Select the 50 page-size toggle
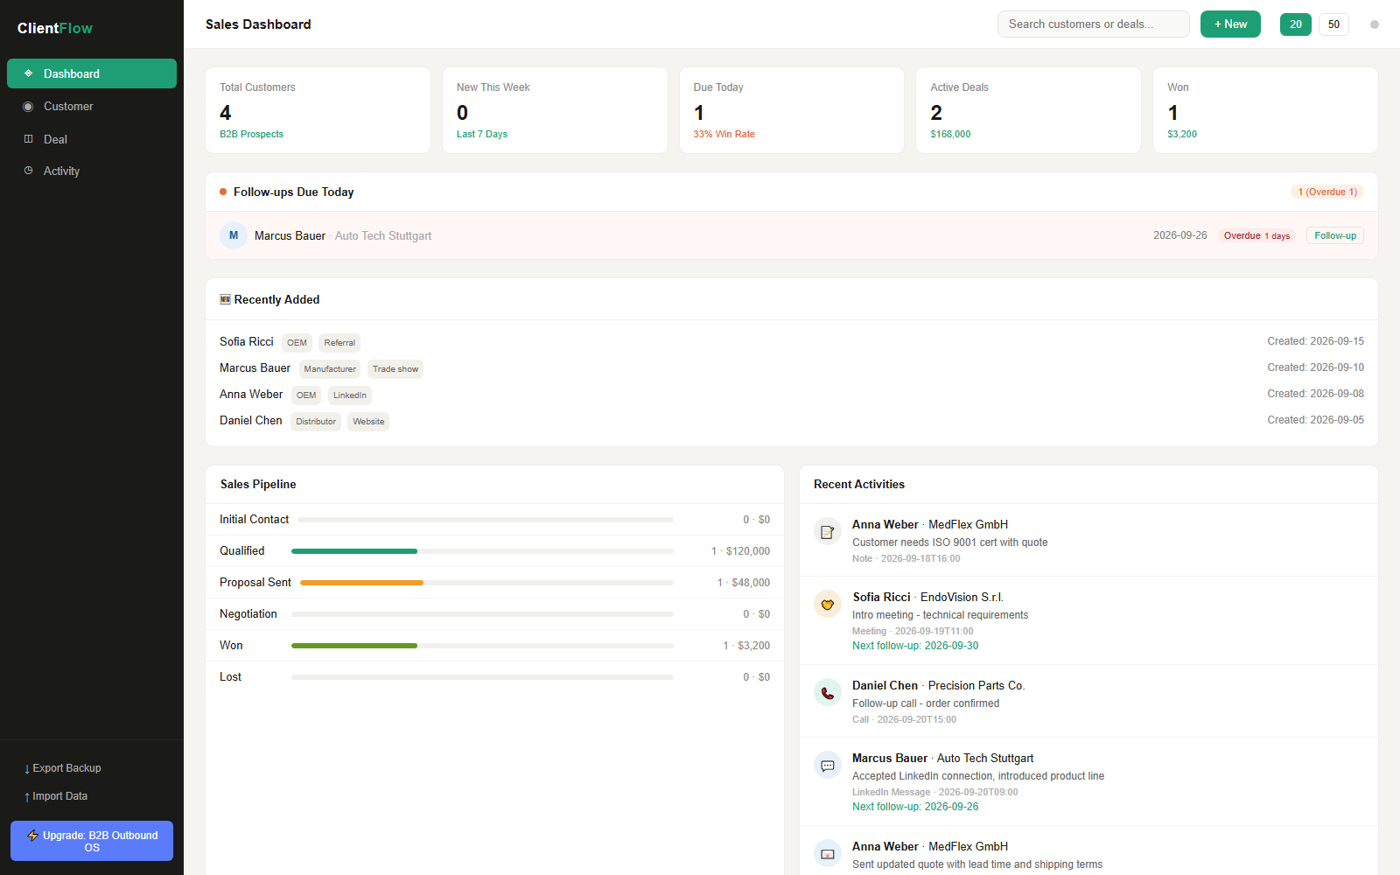 coord(1333,24)
